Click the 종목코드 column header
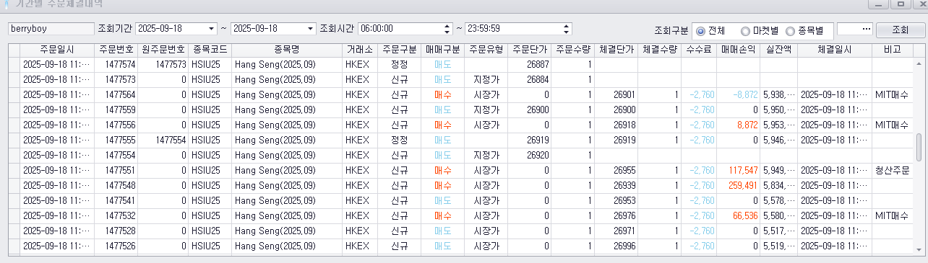Image resolution: width=928 pixels, height=263 pixels. 210,50
